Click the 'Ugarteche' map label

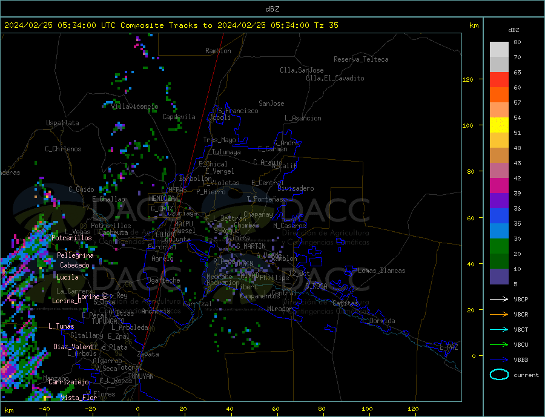[x=163, y=280]
